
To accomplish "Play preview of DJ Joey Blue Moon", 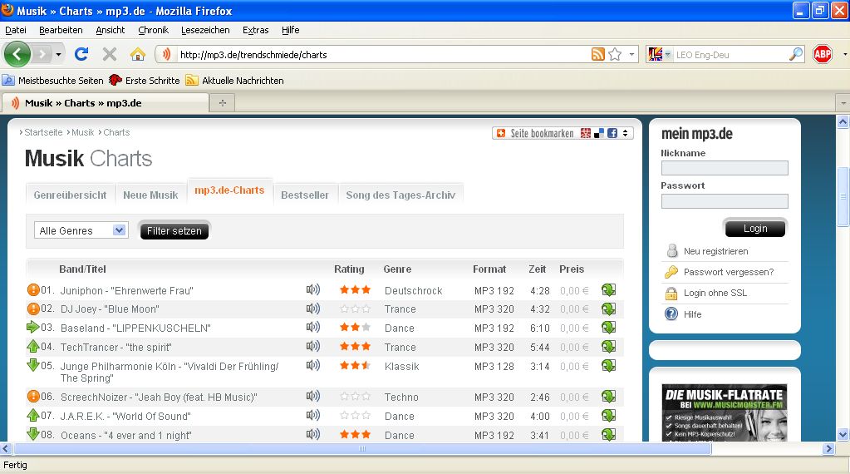I will (312, 309).
